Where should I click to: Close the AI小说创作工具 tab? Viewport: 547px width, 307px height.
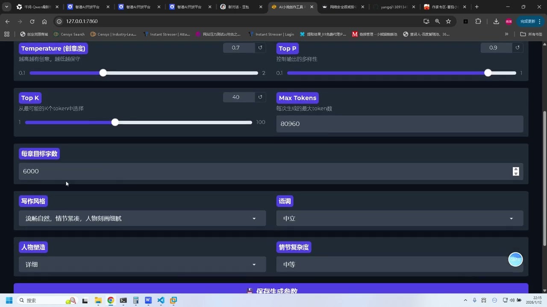coord(312,7)
